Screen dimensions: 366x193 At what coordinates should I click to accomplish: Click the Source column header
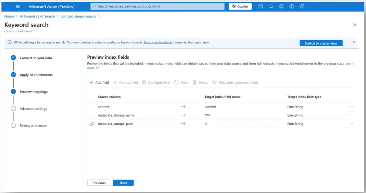(109, 97)
